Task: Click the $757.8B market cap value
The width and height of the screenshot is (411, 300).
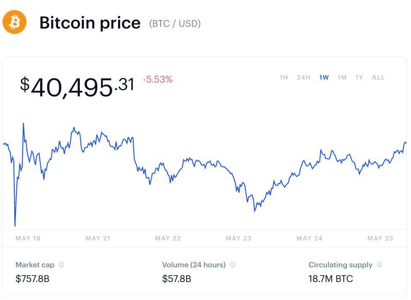Action: point(32,279)
